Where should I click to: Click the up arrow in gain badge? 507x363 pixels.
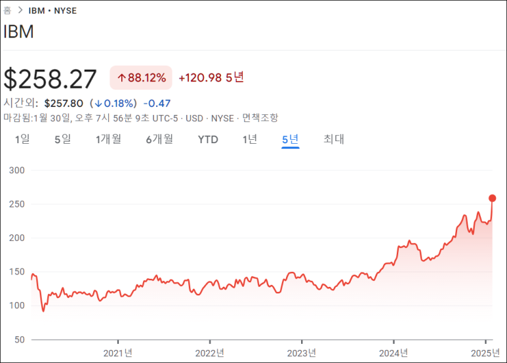point(121,77)
